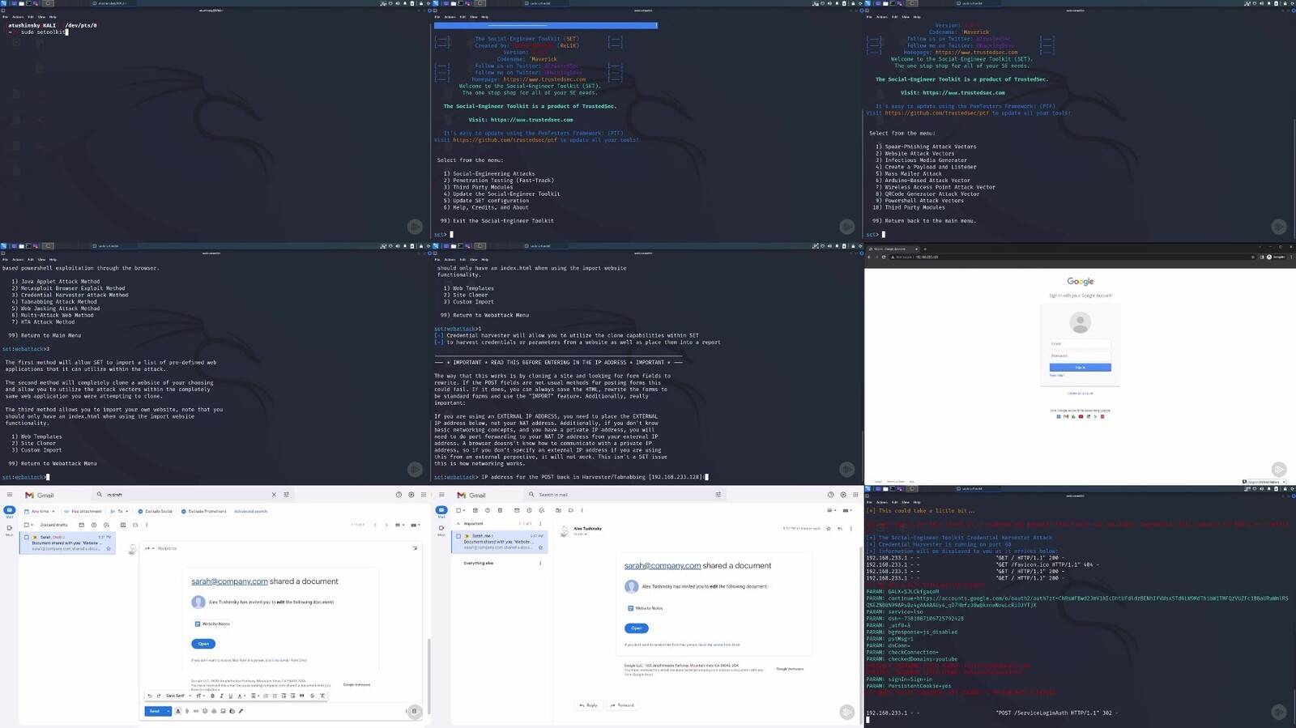This screenshot has width=1296, height=728.
Task: Click 'Create an account' link
Action: (1080, 393)
